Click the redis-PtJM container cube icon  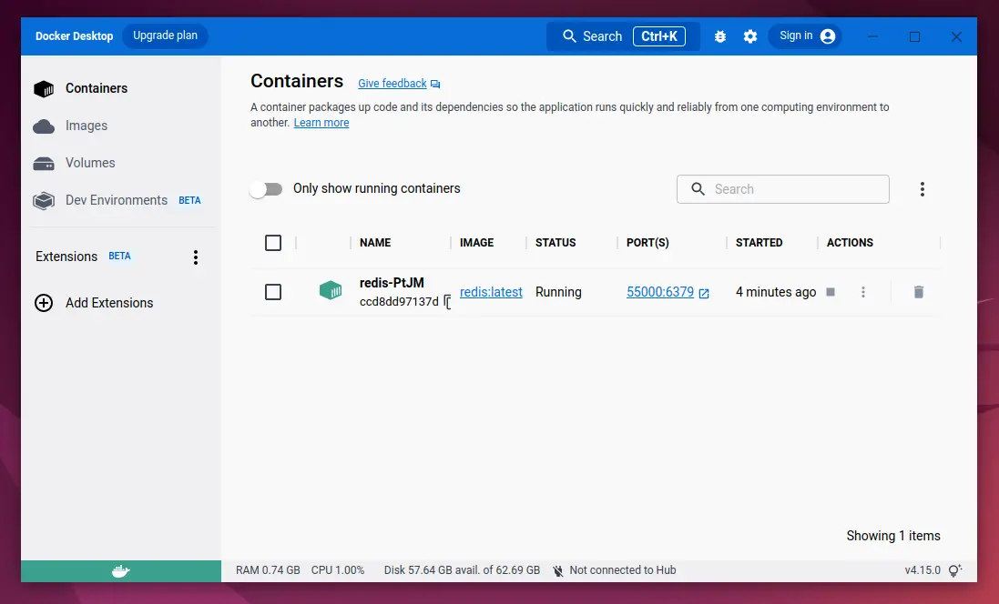pyautogui.click(x=331, y=291)
